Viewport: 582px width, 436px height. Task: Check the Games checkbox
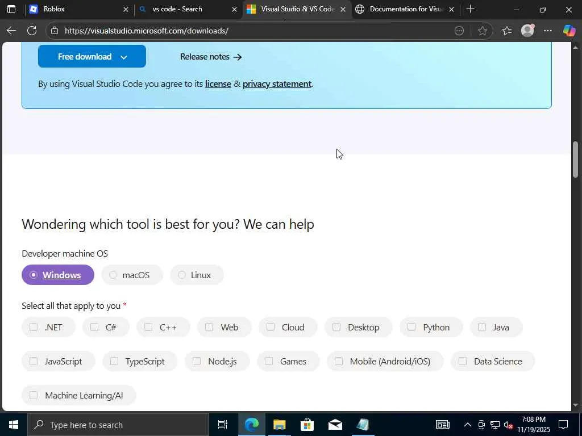(x=269, y=361)
